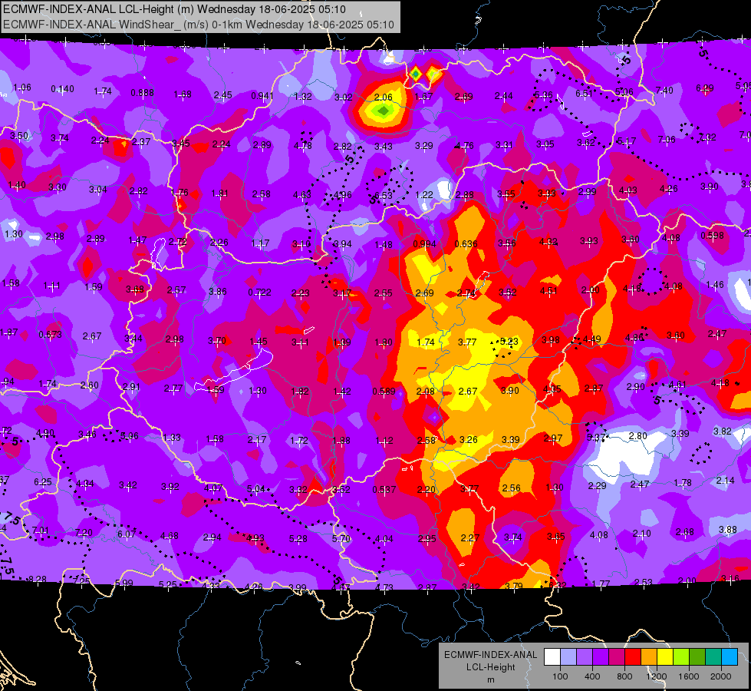Viewport: 751px width, 691px height.
Task: Click legend title ECMWF-INDEX-ANAL
Action: coord(490,655)
